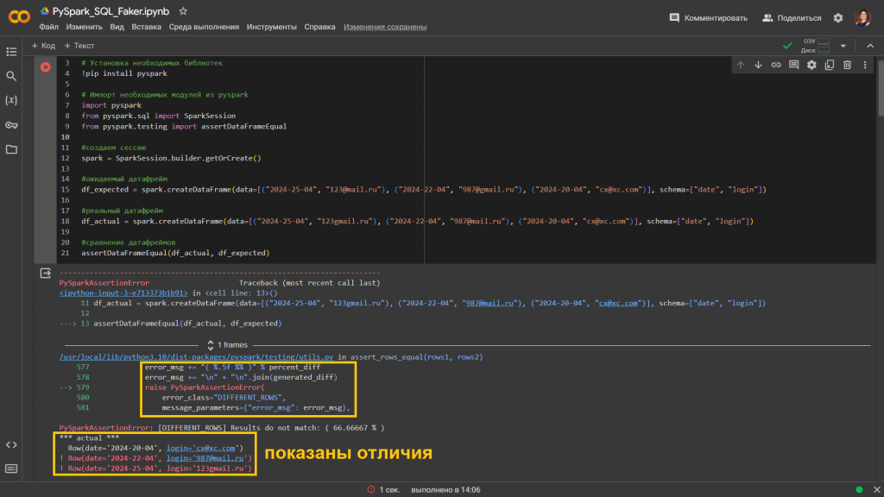
Task: Open the secrets key panel
Action: click(11, 125)
